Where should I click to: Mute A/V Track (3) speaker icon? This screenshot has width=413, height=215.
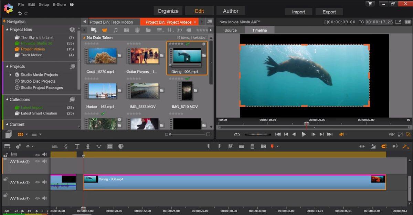[x=44, y=182]
